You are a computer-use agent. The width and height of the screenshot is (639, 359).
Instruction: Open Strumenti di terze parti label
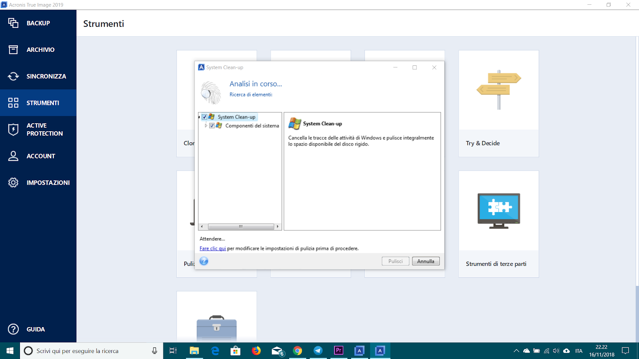point(496,264)
